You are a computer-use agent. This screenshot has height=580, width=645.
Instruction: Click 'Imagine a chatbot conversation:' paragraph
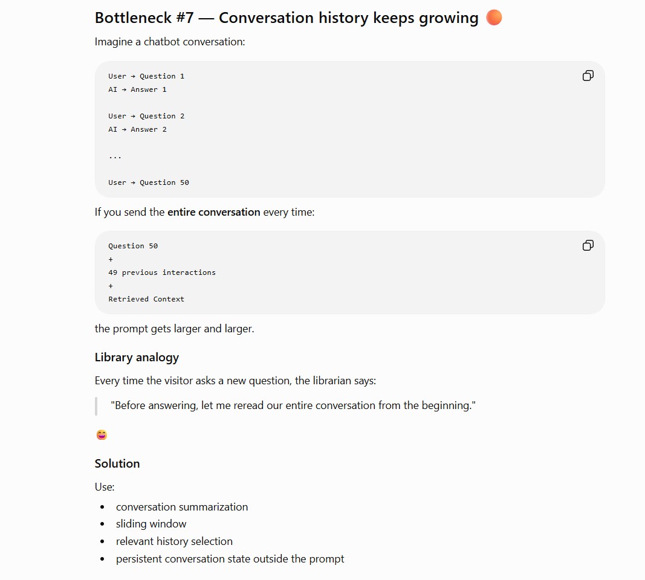coord(170,42)
